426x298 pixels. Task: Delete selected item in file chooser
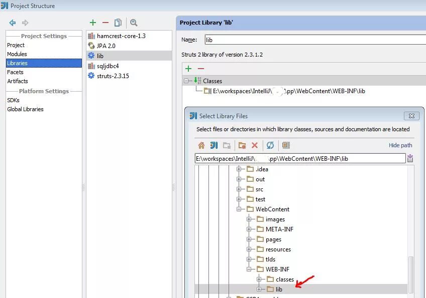point(255,145)
